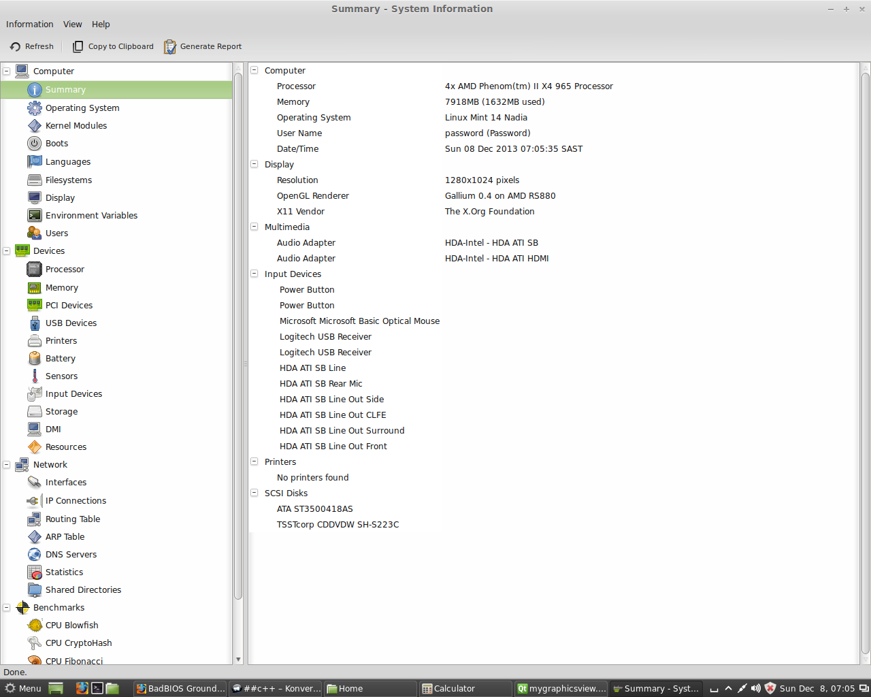Select the Users icon

point(35,233)
